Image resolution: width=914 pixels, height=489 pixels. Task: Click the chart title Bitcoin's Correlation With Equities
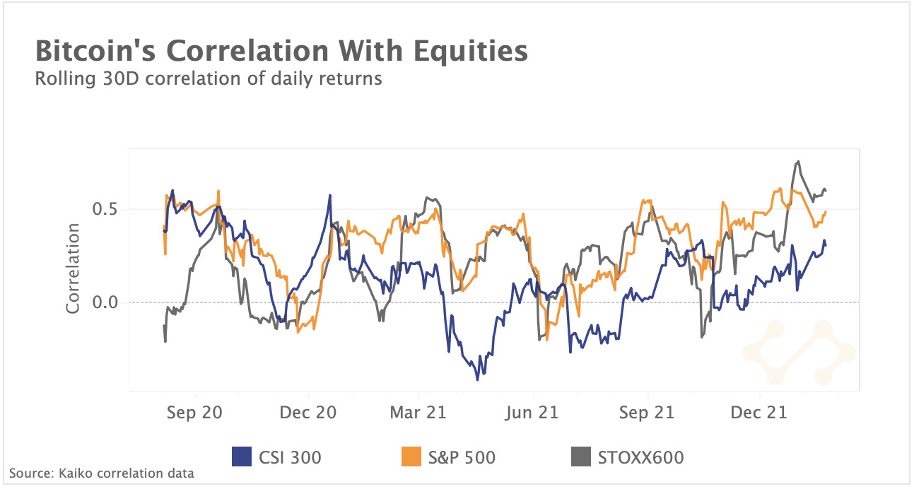point(281,52)
